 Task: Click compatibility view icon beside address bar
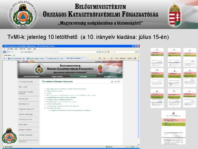(100, 52)
